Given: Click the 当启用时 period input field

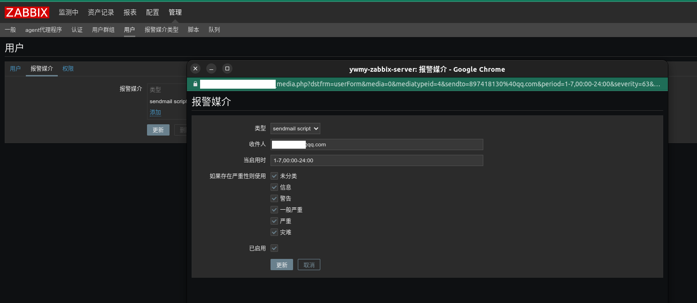Looking at the screenshot, I should [377, 160].
